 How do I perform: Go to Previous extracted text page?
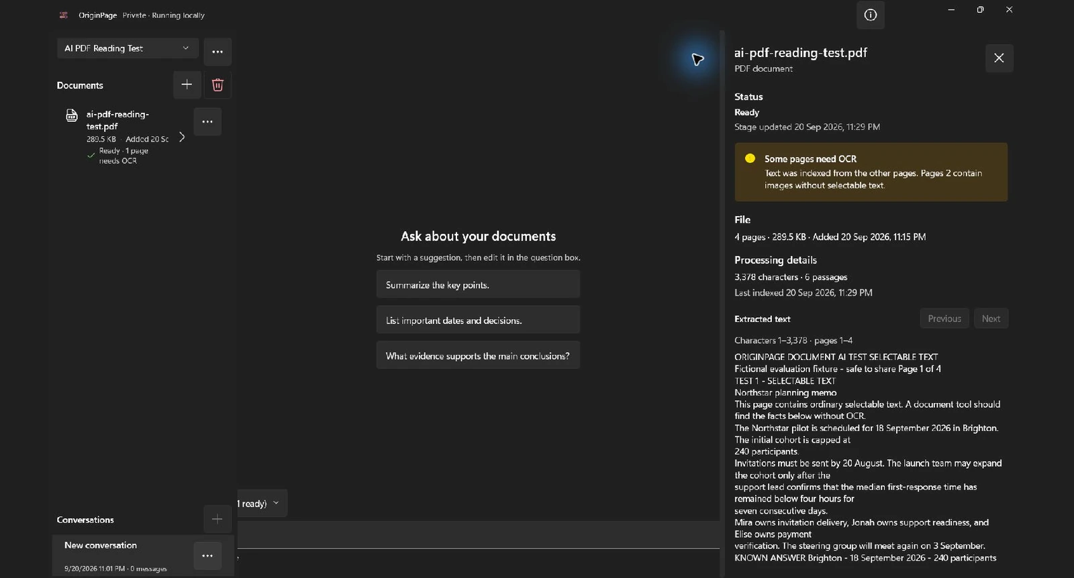tap(944, 319)
